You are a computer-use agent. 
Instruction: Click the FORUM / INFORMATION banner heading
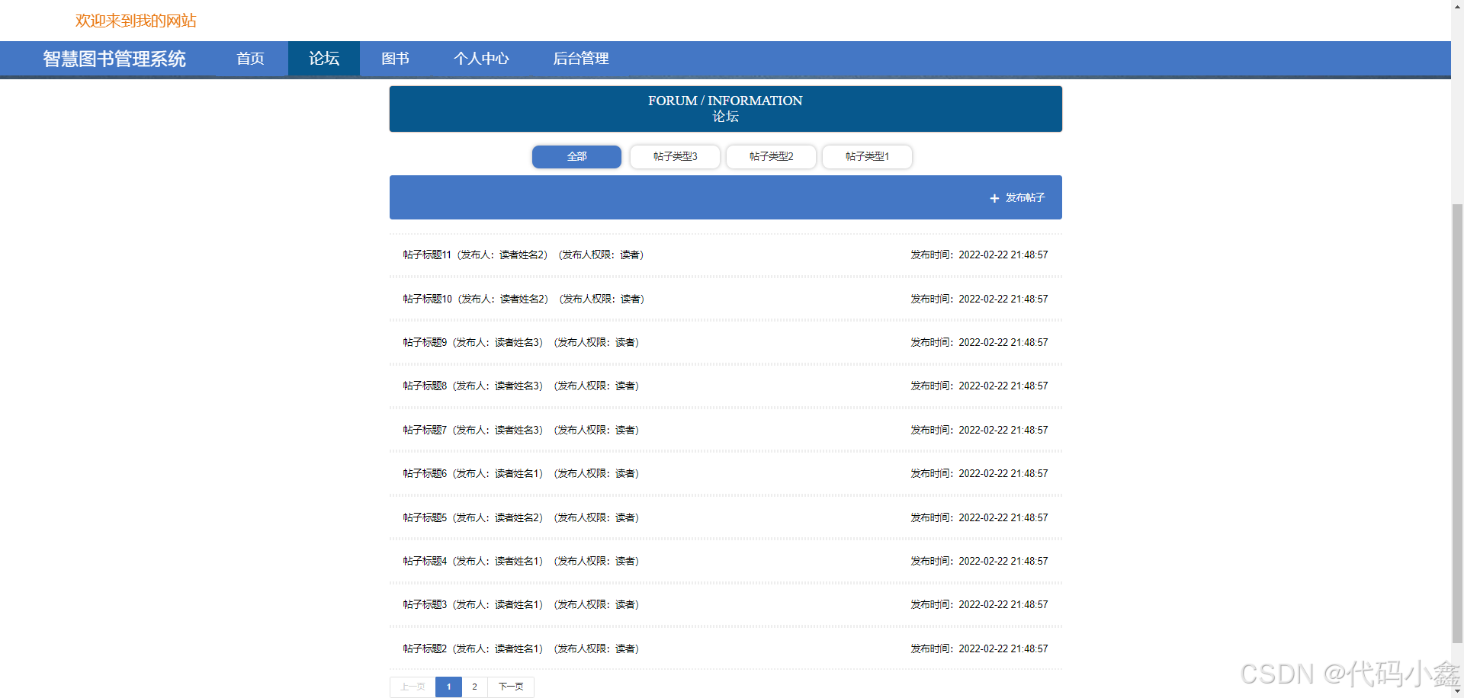coord(725,101)
